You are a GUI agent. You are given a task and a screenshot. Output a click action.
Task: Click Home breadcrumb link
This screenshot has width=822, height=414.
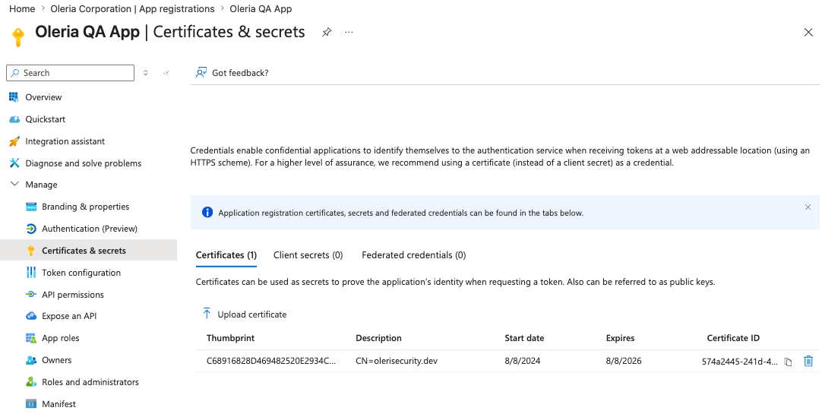click(22, 9)
